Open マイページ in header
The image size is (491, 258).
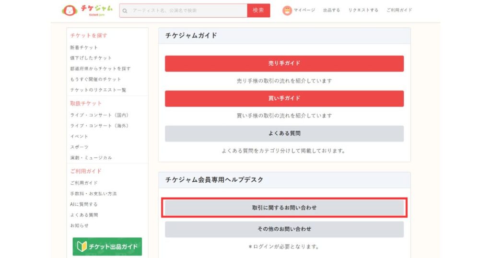tap(304, 11)
